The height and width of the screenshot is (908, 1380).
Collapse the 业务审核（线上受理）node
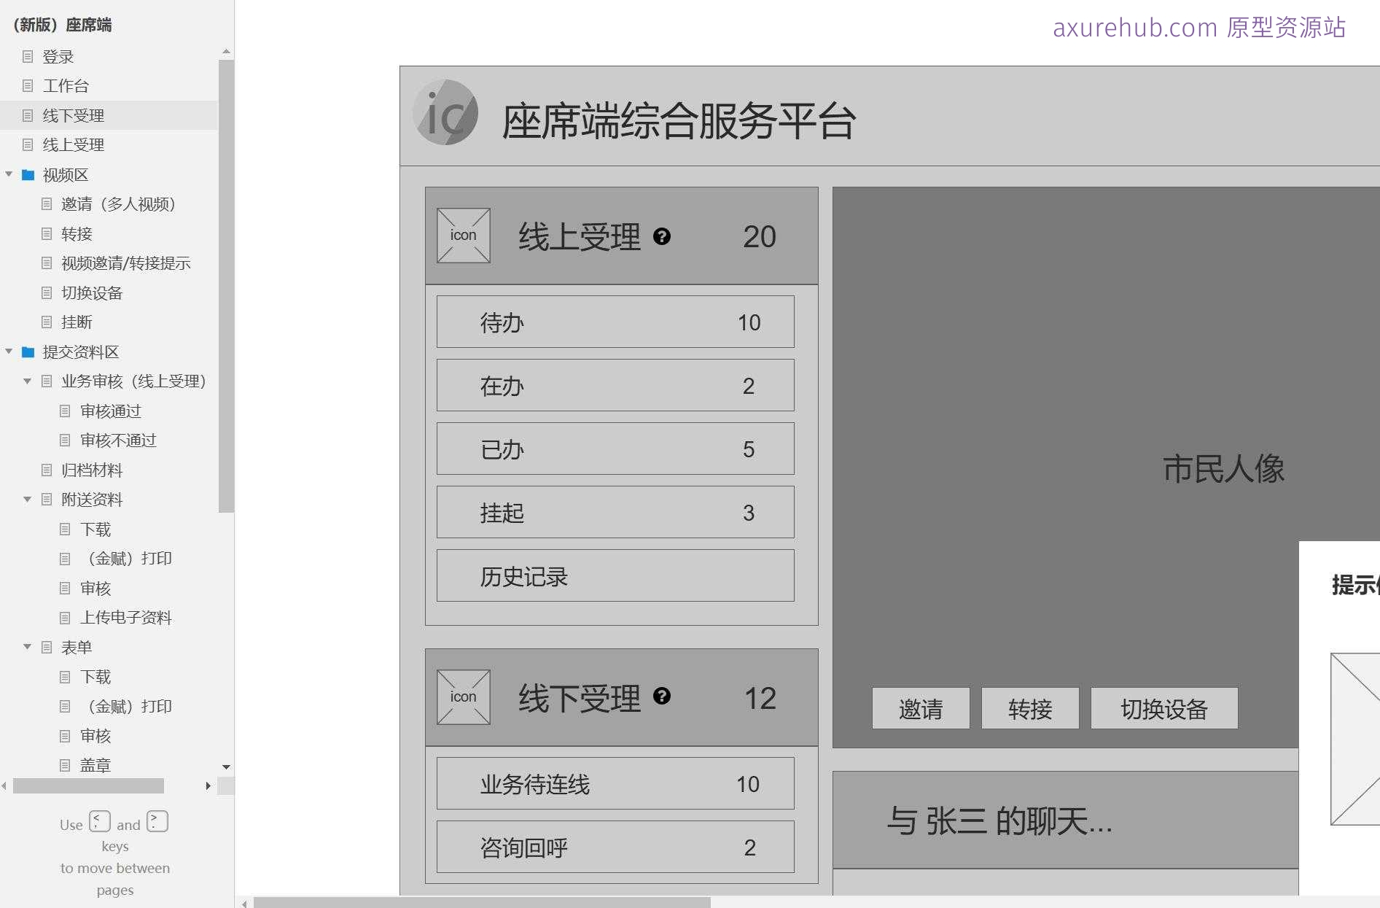coord(28,381)
